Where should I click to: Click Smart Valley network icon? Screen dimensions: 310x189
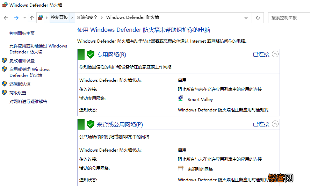click(180, 99)
